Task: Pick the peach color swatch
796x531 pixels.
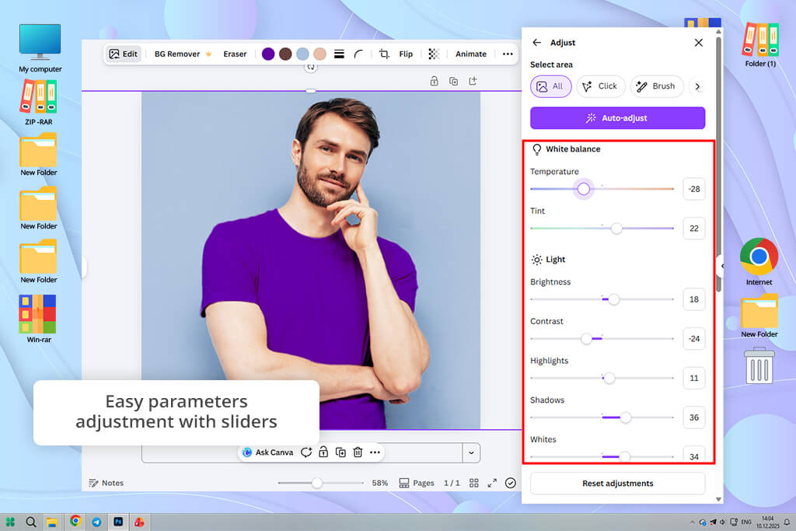Action: click(319, 54)
